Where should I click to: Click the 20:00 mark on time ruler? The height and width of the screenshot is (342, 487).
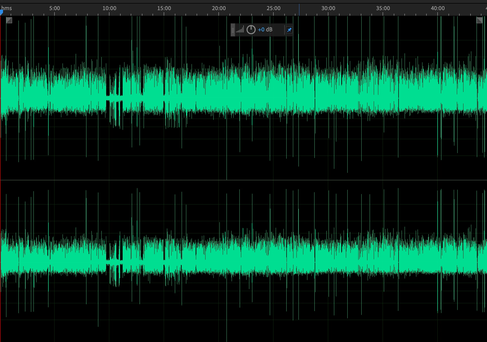pyautogui.click(x=219, y=8)
